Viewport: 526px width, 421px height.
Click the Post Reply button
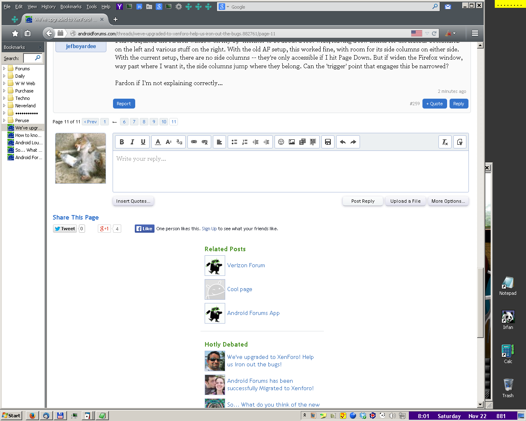click(x=362, y=201)
